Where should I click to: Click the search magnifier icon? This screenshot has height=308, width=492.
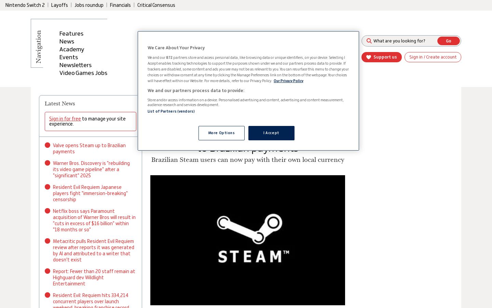pyautogui.click(x=369, y=41)
